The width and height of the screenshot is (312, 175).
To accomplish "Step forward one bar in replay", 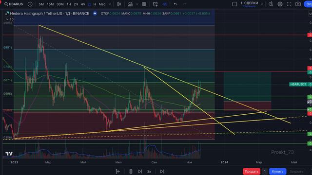I will tap(140, 172).
